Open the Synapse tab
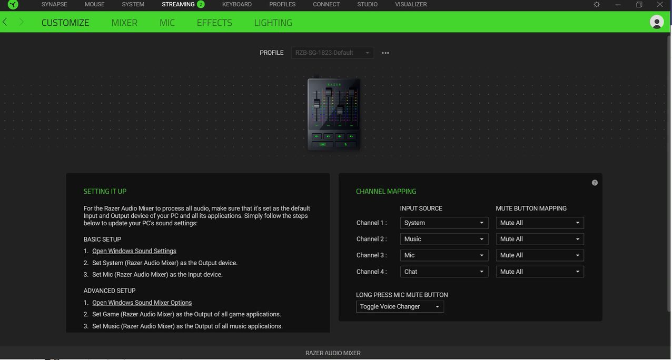 (x=54, y=4)
